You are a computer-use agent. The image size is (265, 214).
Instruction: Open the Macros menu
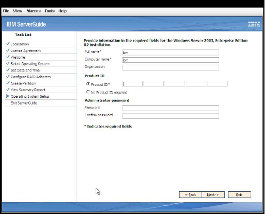pyautogui.click(x=33, y=11)
